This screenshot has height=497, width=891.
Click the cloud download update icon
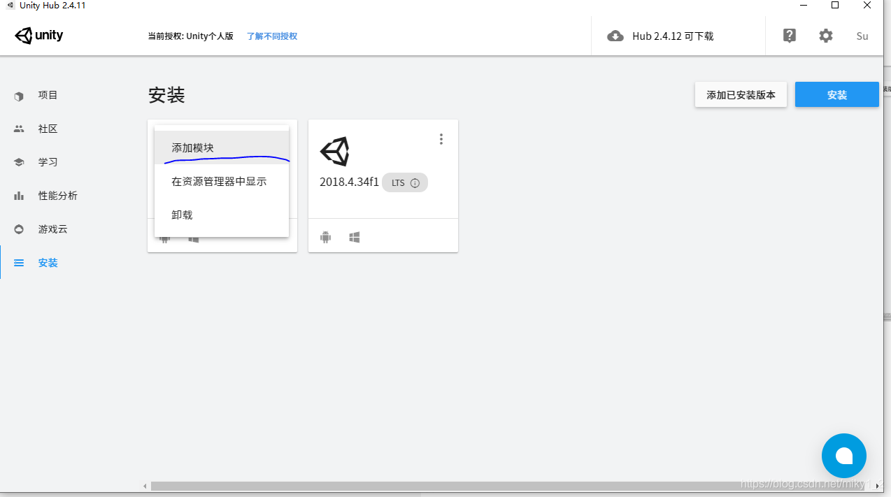615,36
